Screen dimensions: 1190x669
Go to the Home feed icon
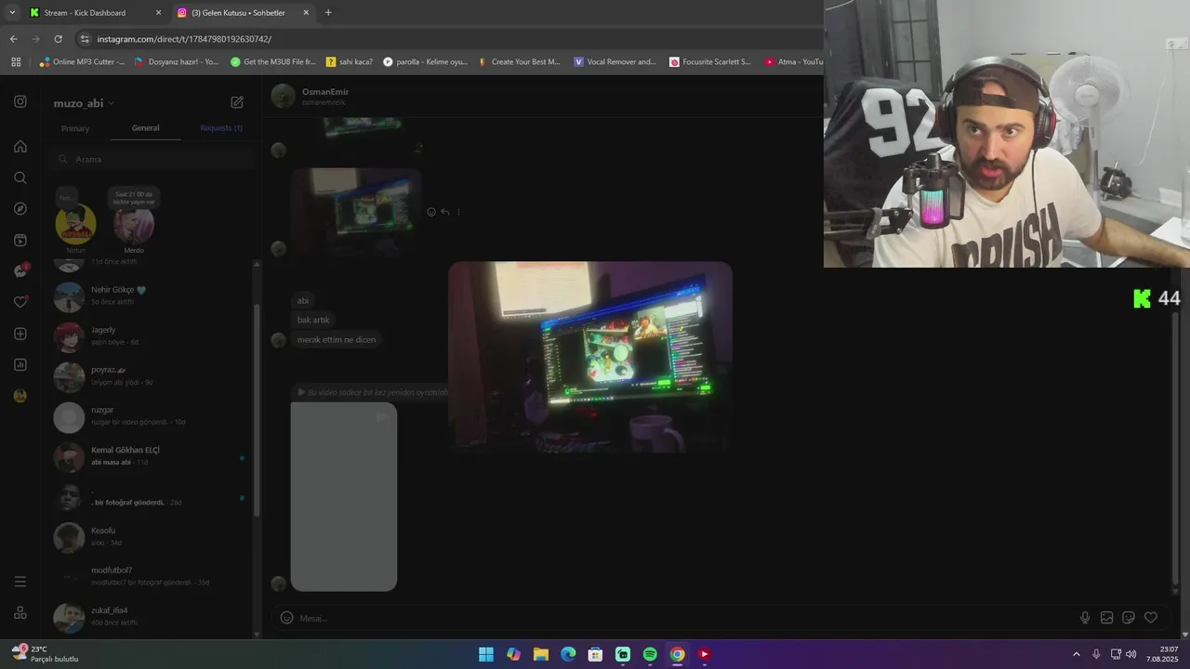tap(20, 146)
